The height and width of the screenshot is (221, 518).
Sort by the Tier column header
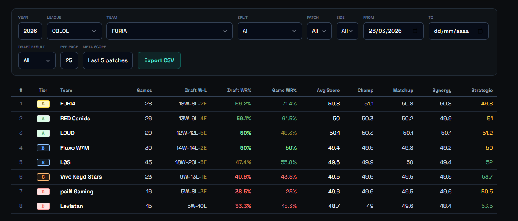[43, 91]
